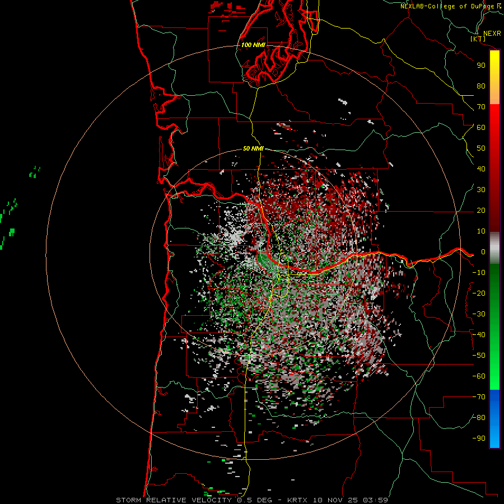Select the -10 value on the velocity scale
504x504 pixels.
[x=479, y=273]
